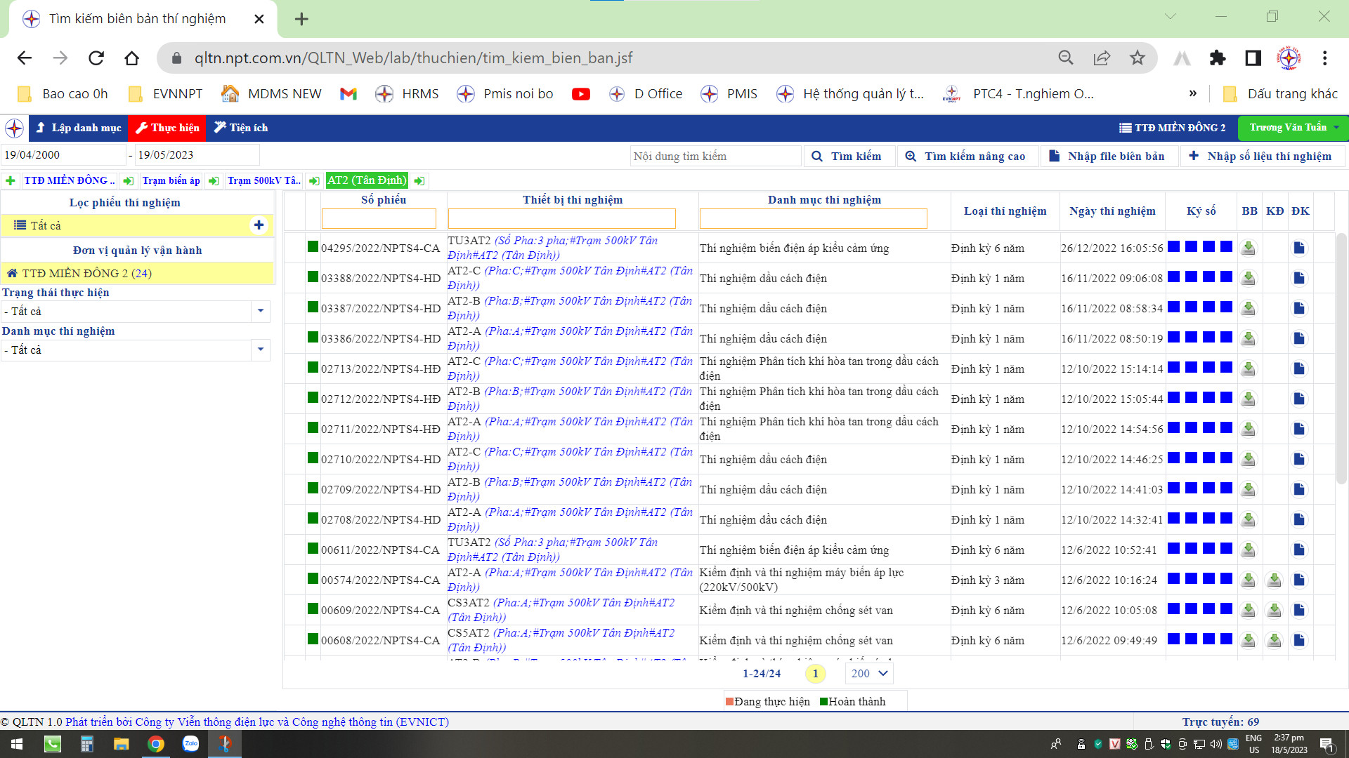This screenshot has height=758, width=1349.
Task: Open Zalo from the taskbar
Action: point(190,744)
